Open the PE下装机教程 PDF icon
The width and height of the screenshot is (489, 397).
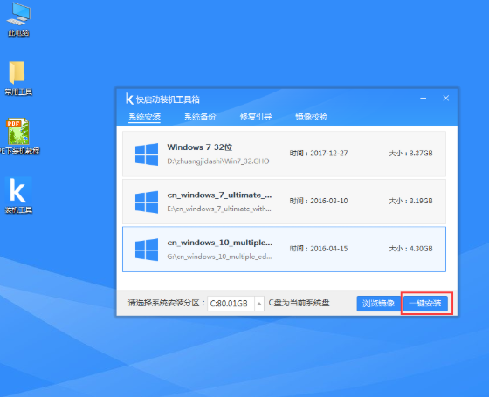(x=18, y=136)
